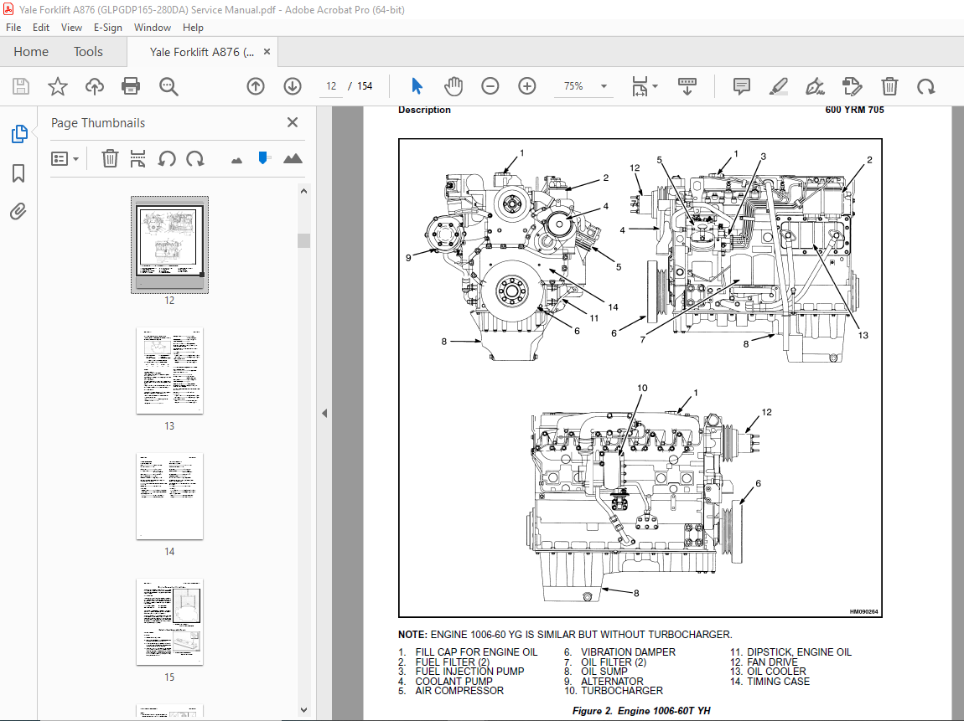The height and width of the screenshot is (721, 964).
Task: Open the Help menu
Action: click(193, 28)
